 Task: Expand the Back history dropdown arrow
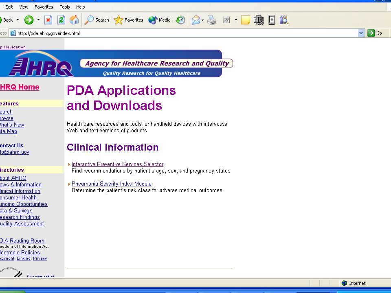[x=18, y=20]
